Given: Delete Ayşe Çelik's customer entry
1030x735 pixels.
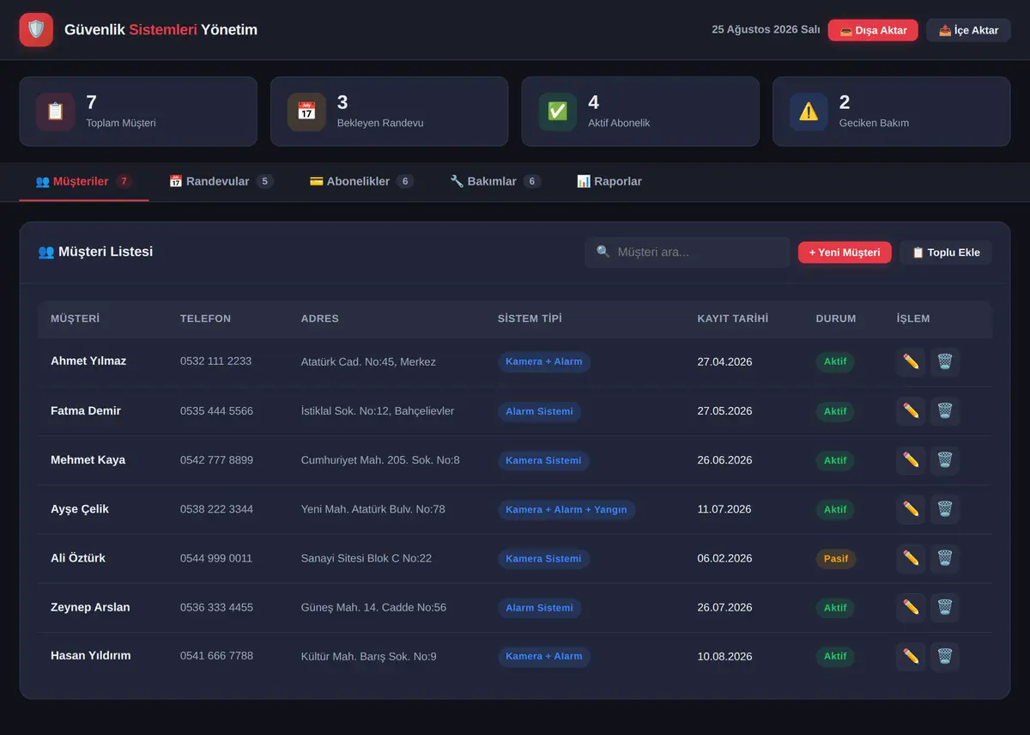Looking at the screenshot, I should point(945,509).
